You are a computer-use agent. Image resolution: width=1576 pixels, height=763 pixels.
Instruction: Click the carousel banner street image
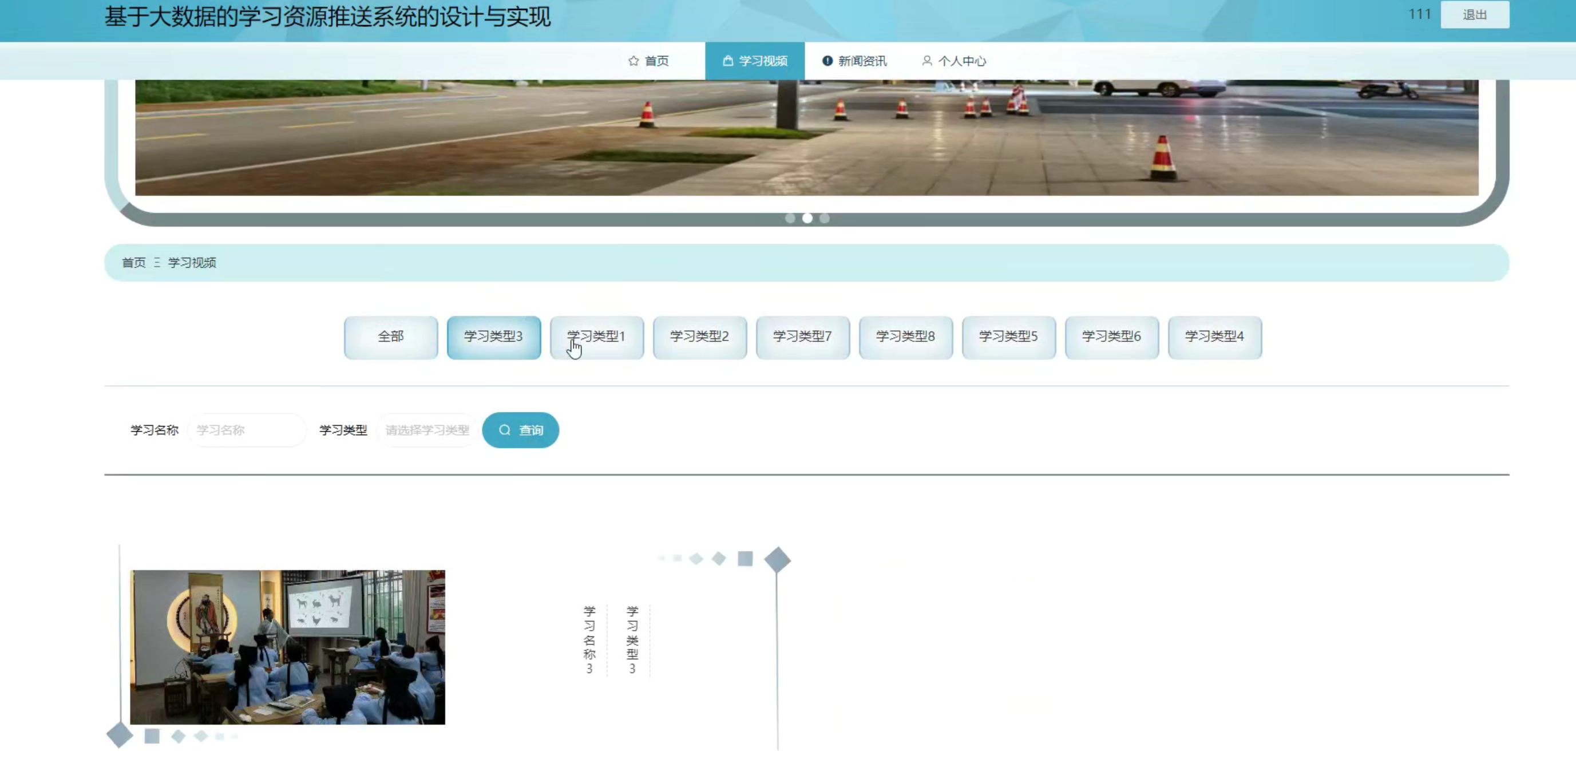pyautogui.click(x=806, y=138)
